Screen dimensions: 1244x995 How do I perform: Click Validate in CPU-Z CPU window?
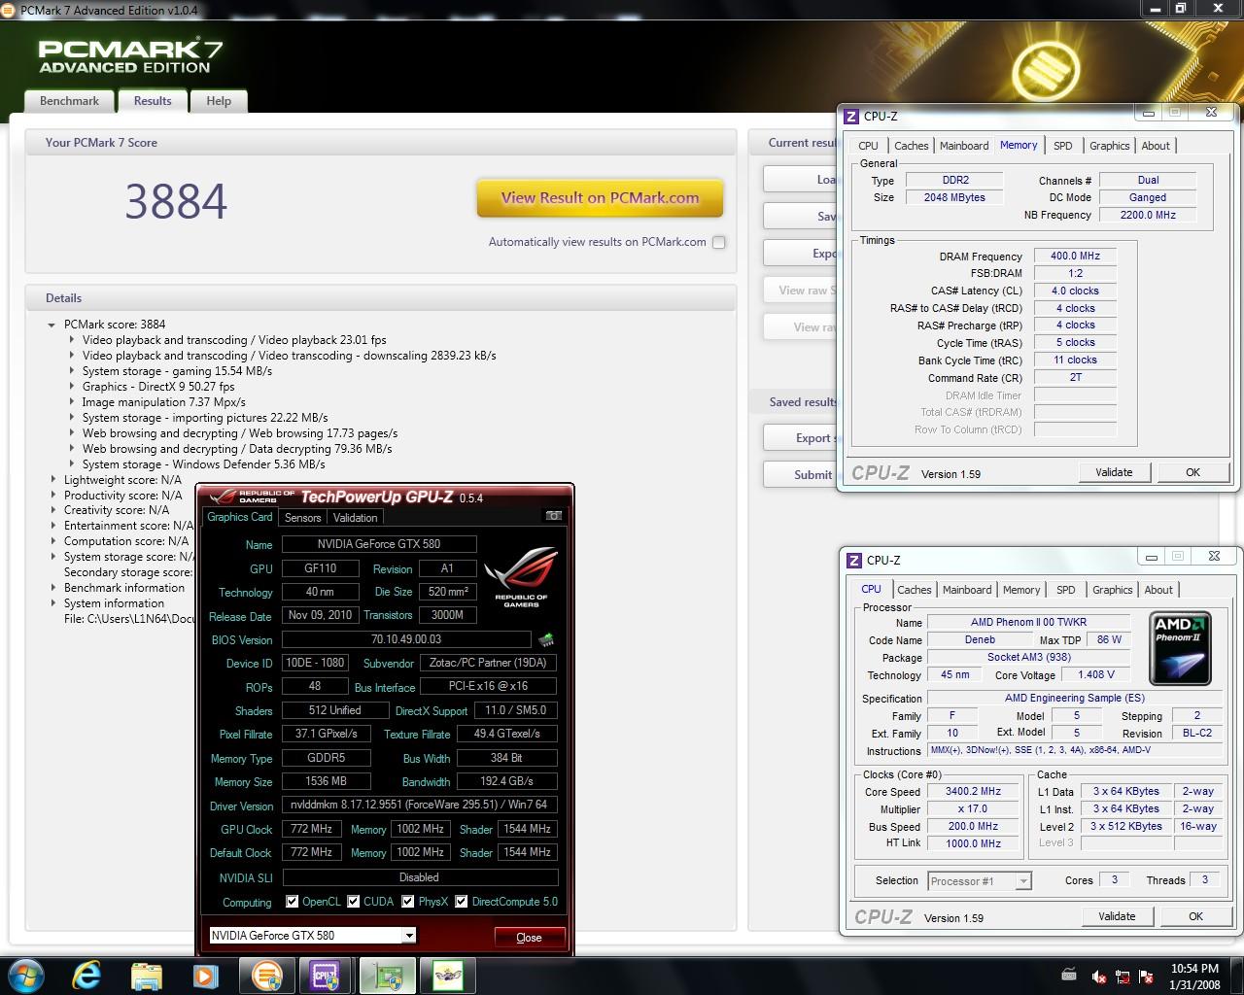(x=1117, y=916)
